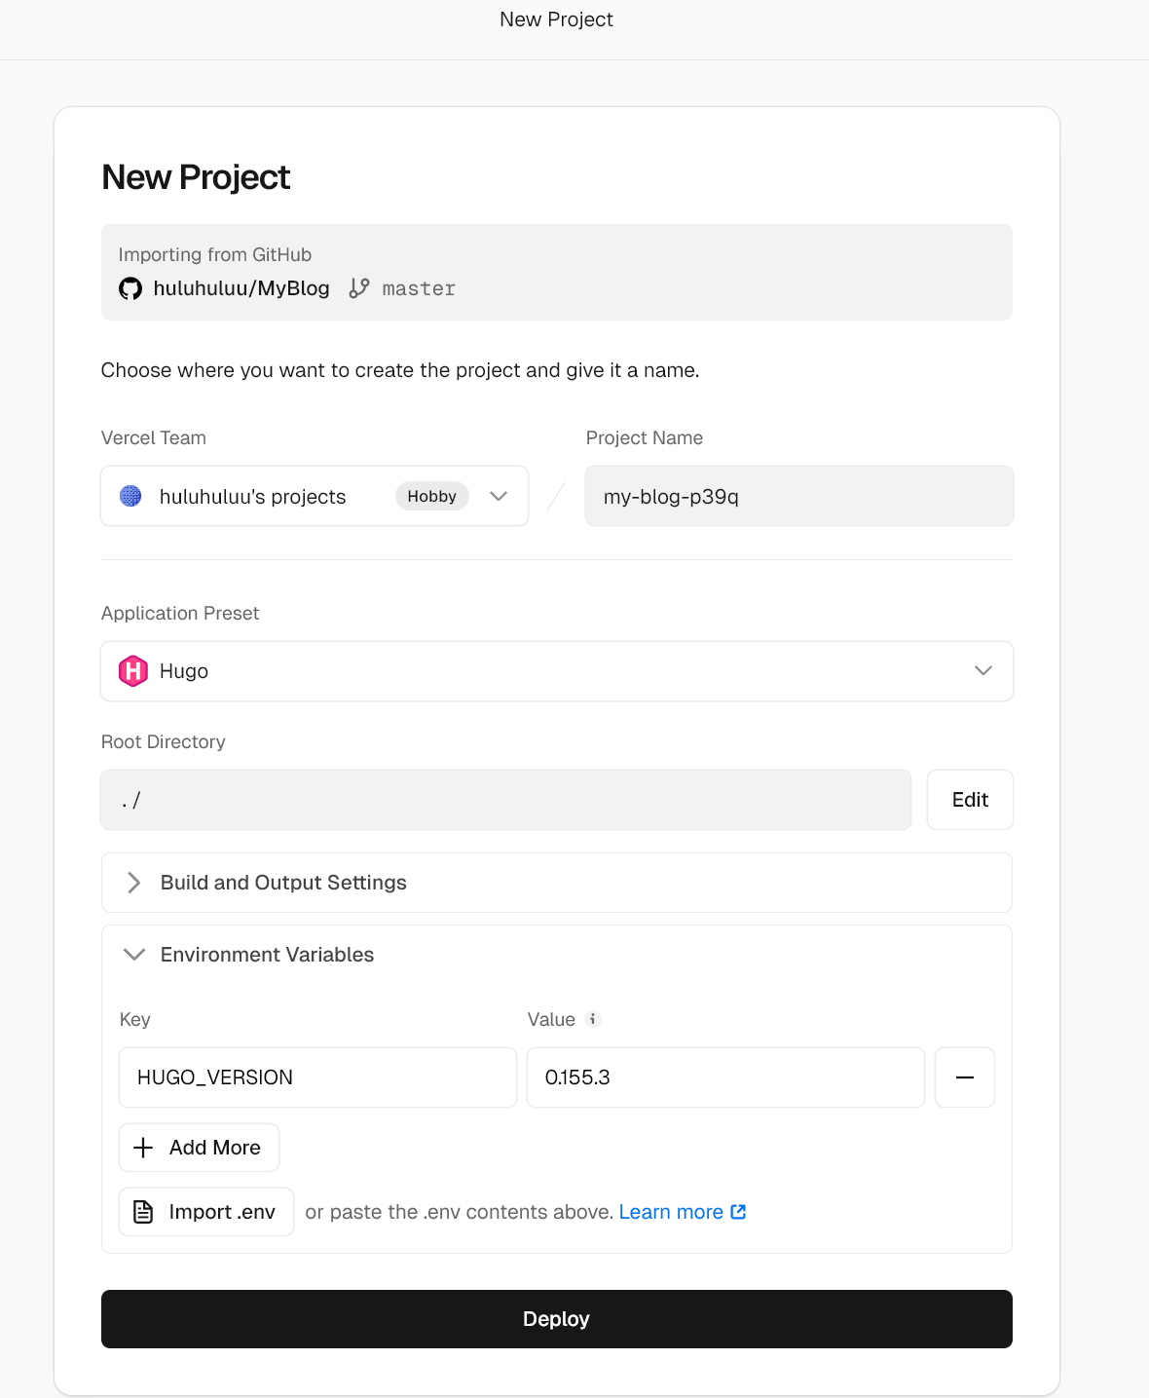
Task: Click Edit for the Root Directory
Action: 969,800
